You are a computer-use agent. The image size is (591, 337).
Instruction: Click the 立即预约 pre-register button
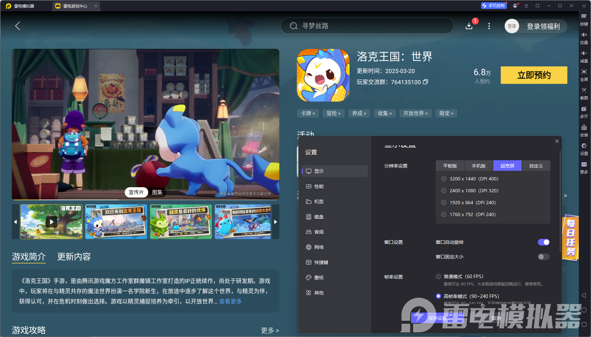coord(534,75)
